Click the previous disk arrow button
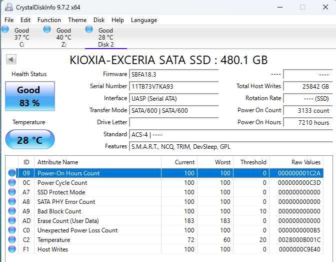This screenshot has height=262, width=336. [11, 59]
